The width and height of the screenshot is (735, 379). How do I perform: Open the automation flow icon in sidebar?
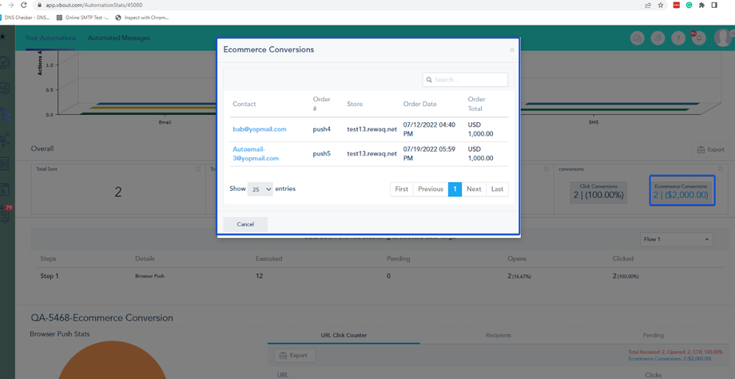pyautogui.click(x=5, y=113)
